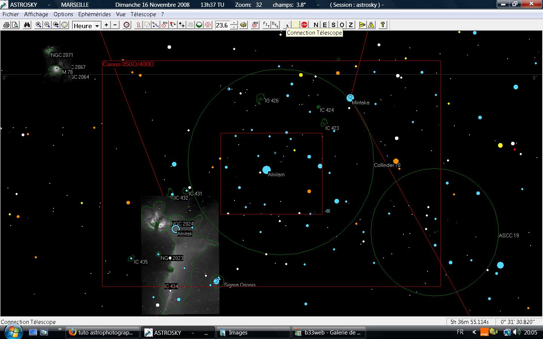Toggle the green horizon icon
543x339 pixels.
tap(199, 25)
